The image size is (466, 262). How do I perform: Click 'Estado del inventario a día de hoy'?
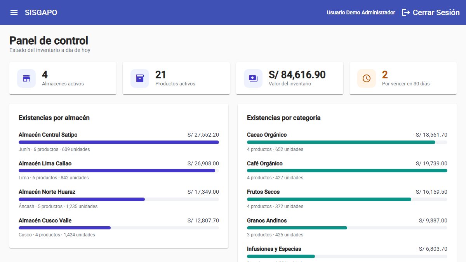[x=50, y=50]
